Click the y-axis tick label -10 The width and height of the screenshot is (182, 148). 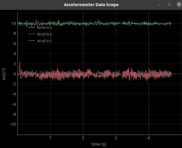tap(13, 124)
